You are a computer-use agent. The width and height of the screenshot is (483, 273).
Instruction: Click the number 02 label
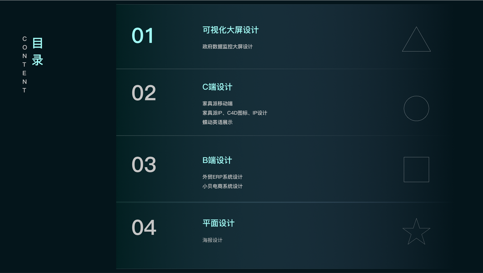144,93
